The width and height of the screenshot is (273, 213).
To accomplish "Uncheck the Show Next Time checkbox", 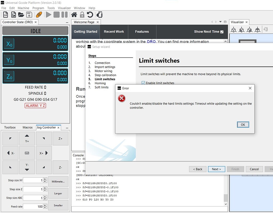I will (x=222, y=32).
